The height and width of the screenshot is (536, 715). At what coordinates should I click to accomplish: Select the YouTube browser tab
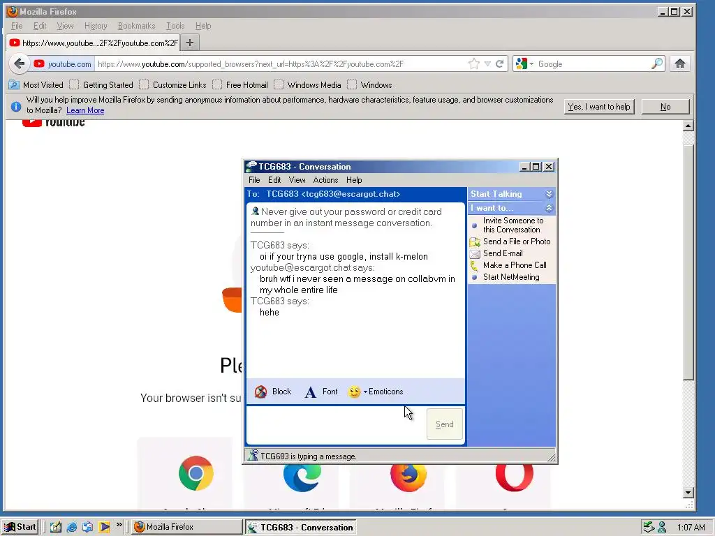point(94,43)
